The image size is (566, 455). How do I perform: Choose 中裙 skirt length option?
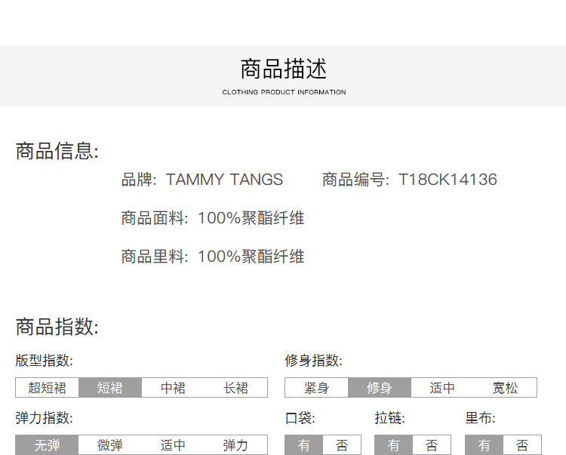coord(173,388)
